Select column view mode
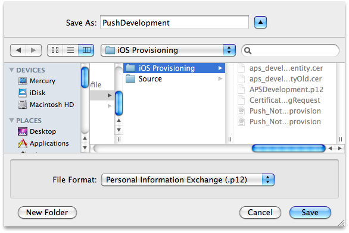The height and width of the screenshot is (233, 349). point(86,50)
